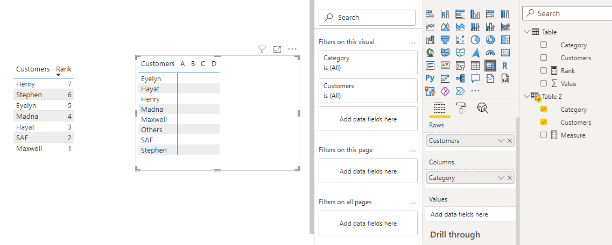Image resolution: width=612 pixels, height=245 pixels.
Task: Open More options ellipsis above matrix visual
Action: pyautogui.click(x=292, y=49)
